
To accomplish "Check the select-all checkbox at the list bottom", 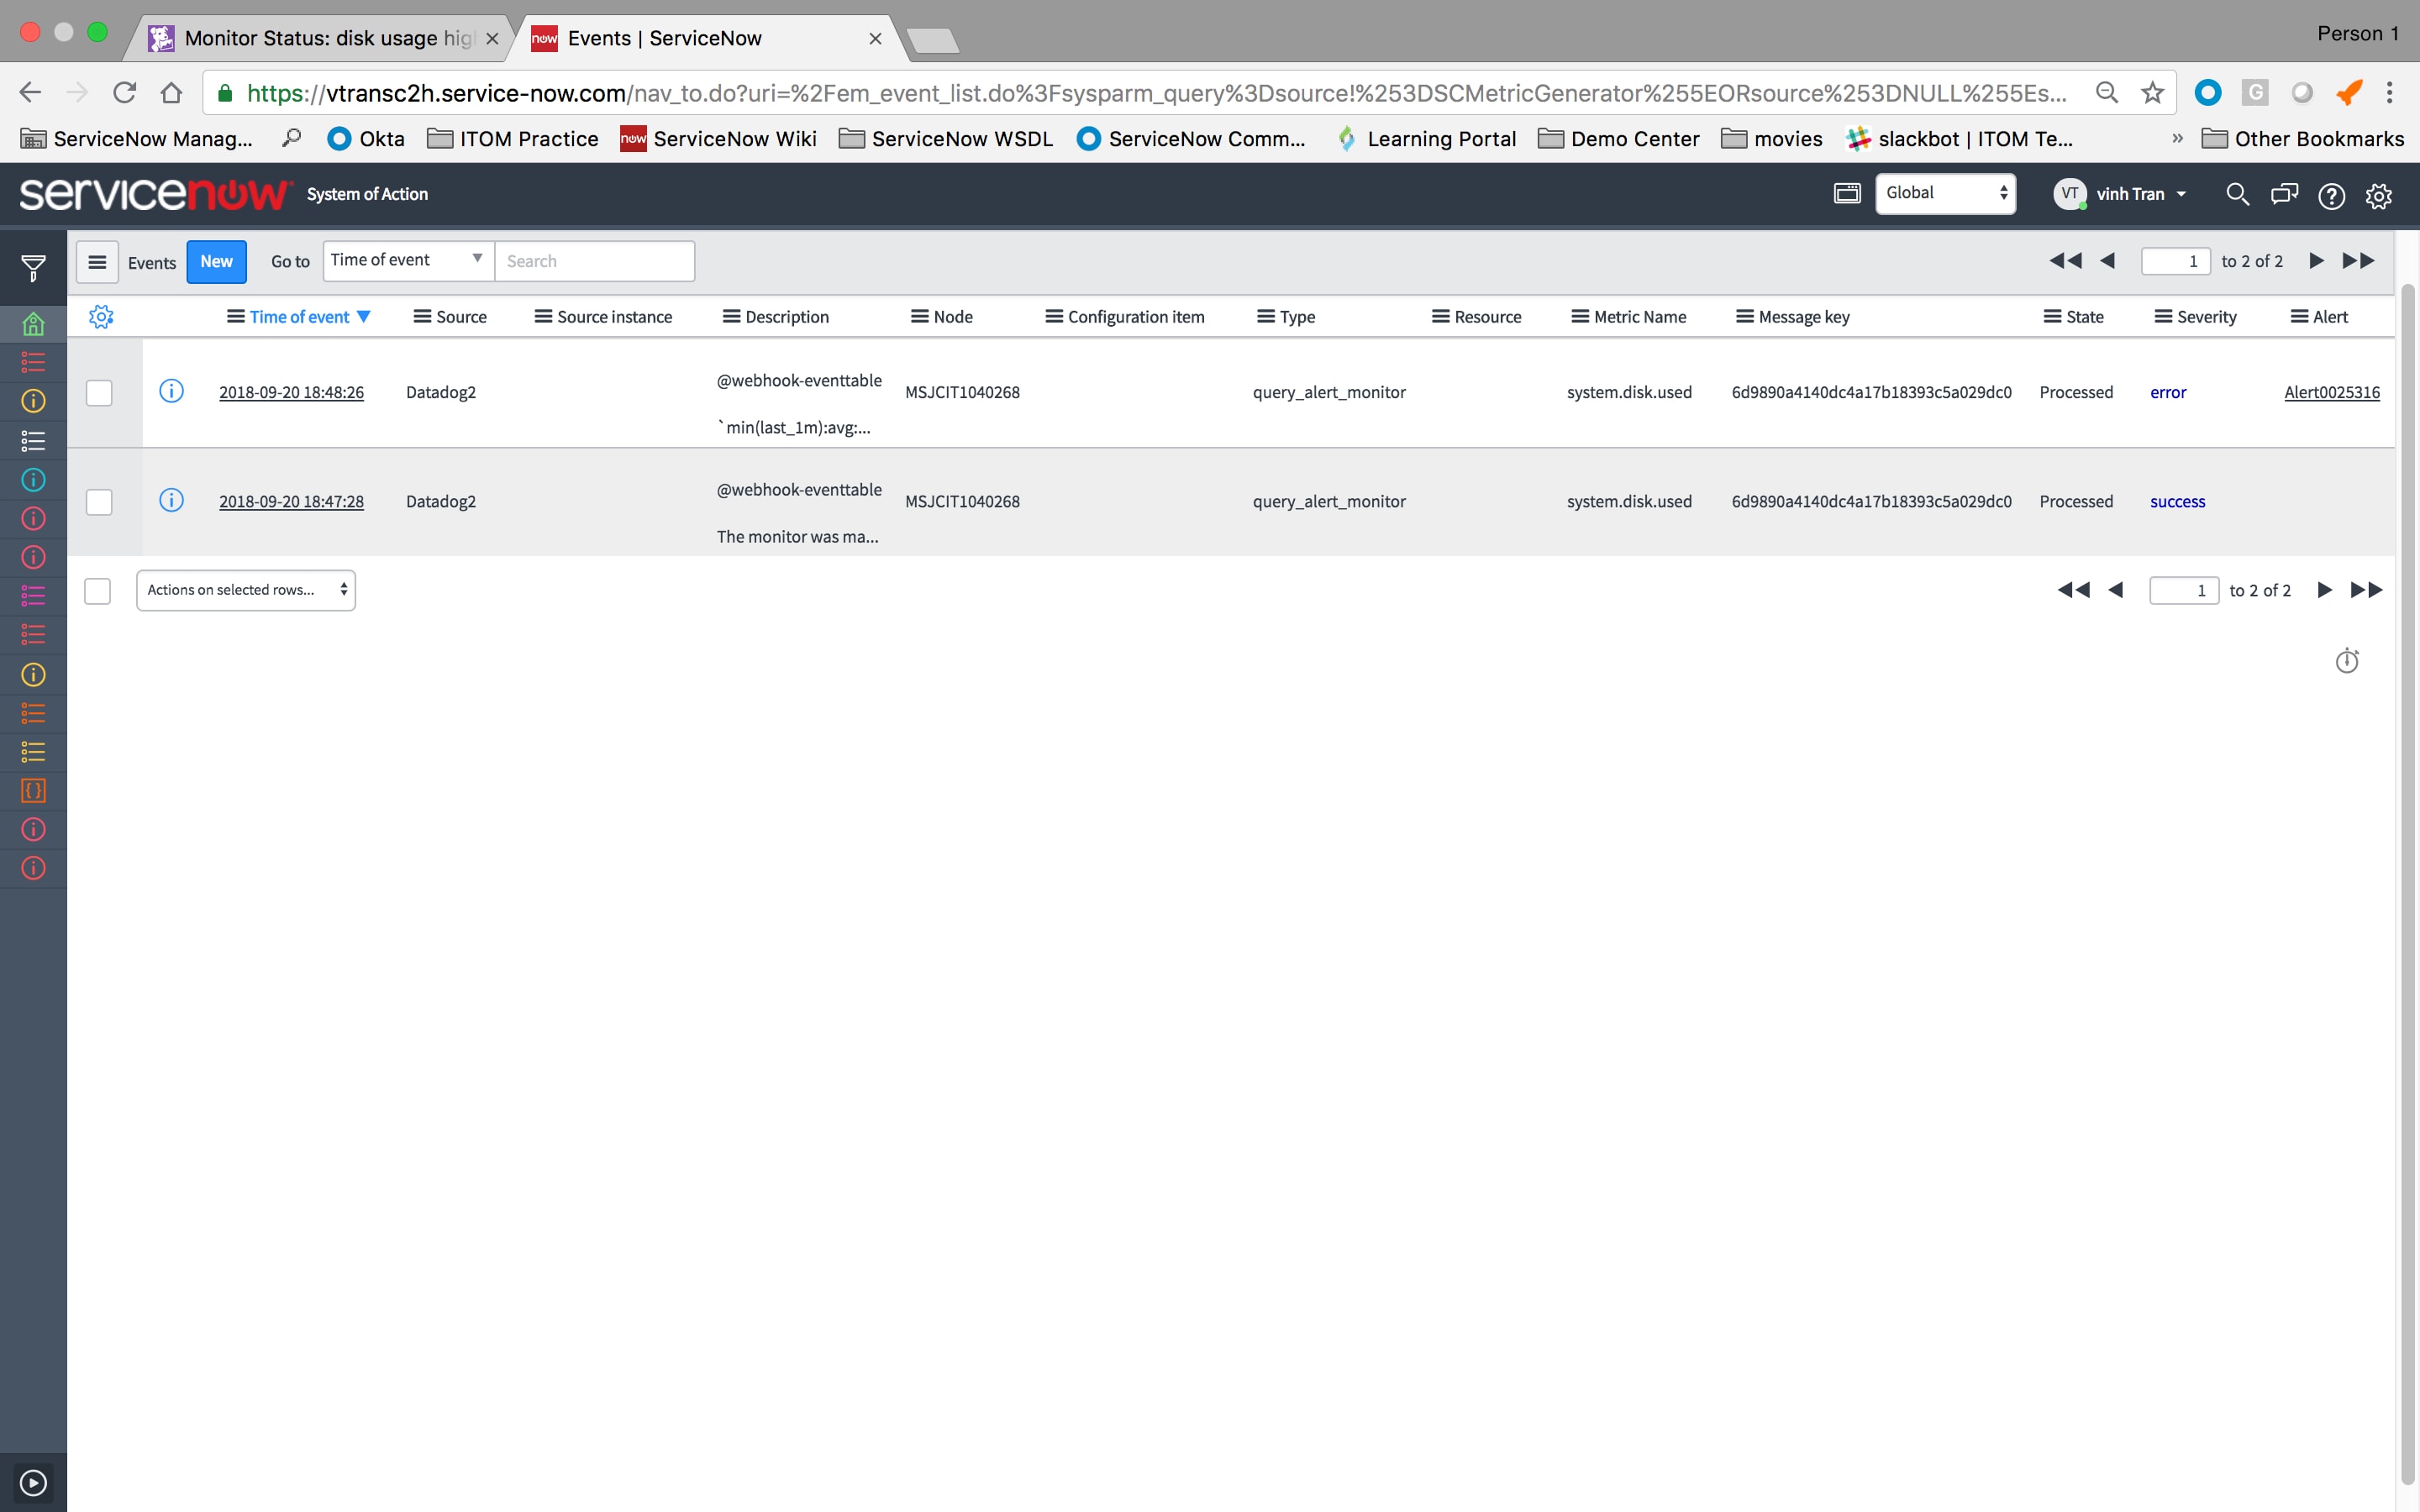I will (97, 591).
